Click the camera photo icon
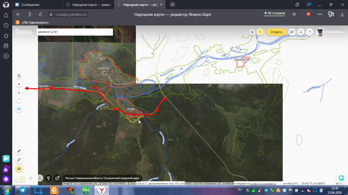This screenshot has height=195, width=348. pos(31,178)
